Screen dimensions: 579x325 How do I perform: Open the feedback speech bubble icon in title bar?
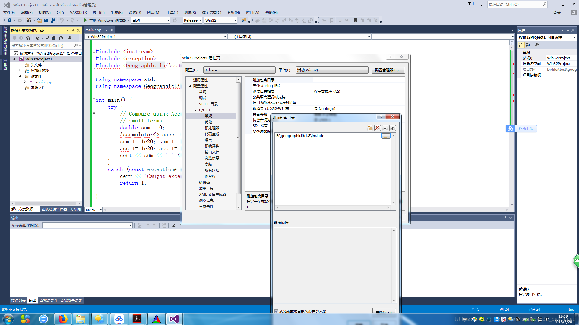(482, 4)
